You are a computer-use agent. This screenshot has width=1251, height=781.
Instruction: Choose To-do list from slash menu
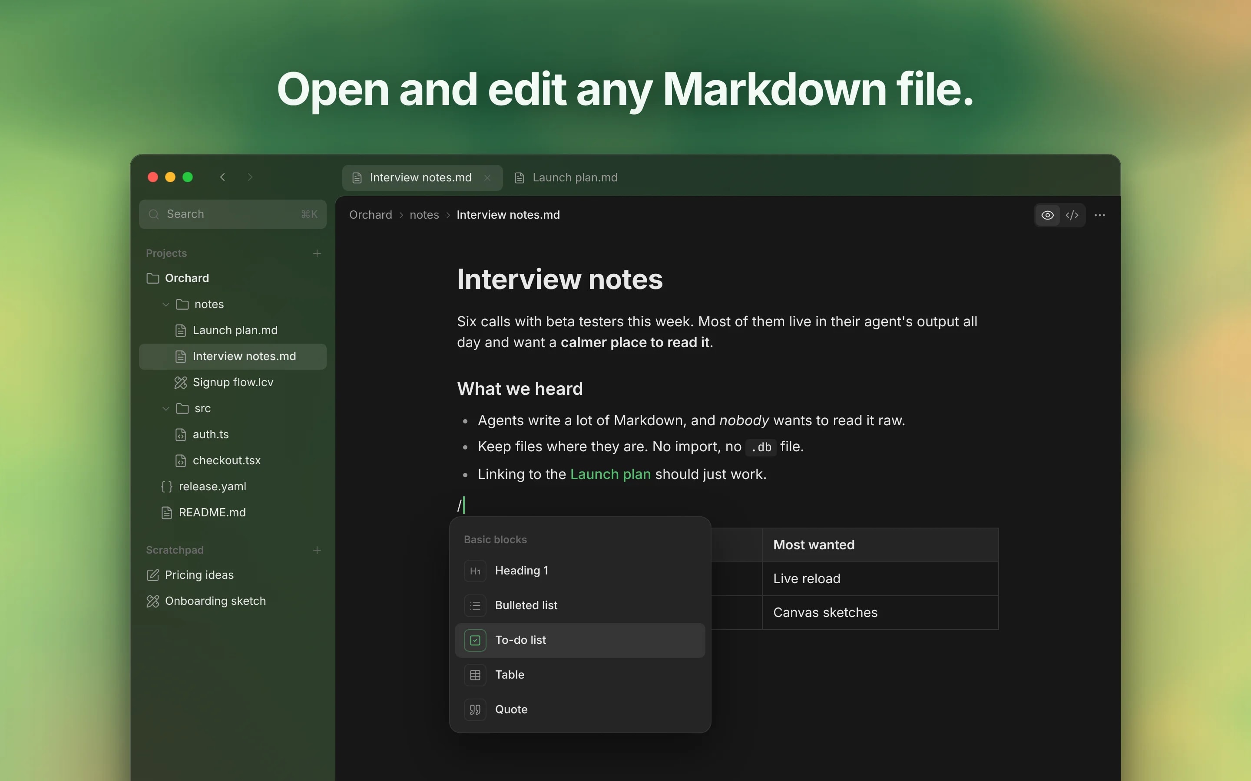click(580, 640)
